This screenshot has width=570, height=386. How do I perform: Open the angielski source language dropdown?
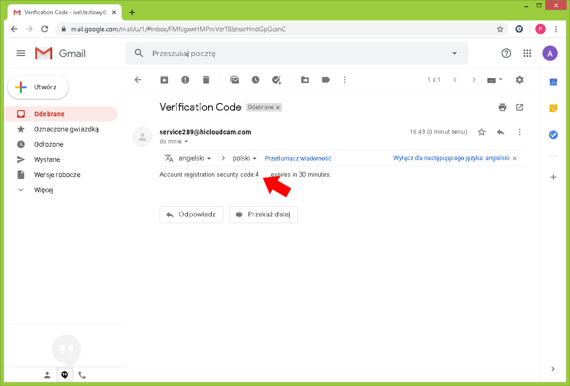pyautogui.click(x=195, y=158)
